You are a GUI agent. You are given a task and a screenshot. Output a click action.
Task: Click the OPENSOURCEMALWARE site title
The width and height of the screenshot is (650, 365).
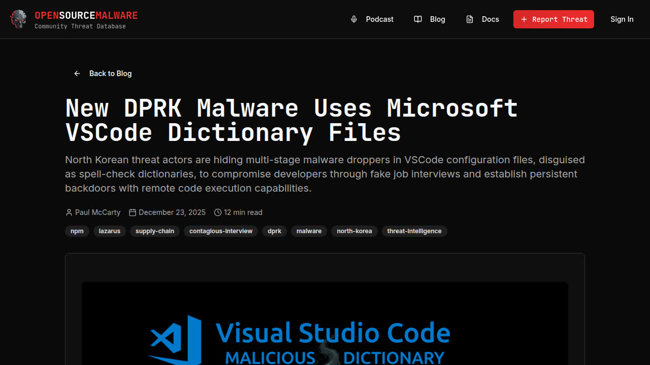pyautogui.click(x=86, y=15)
